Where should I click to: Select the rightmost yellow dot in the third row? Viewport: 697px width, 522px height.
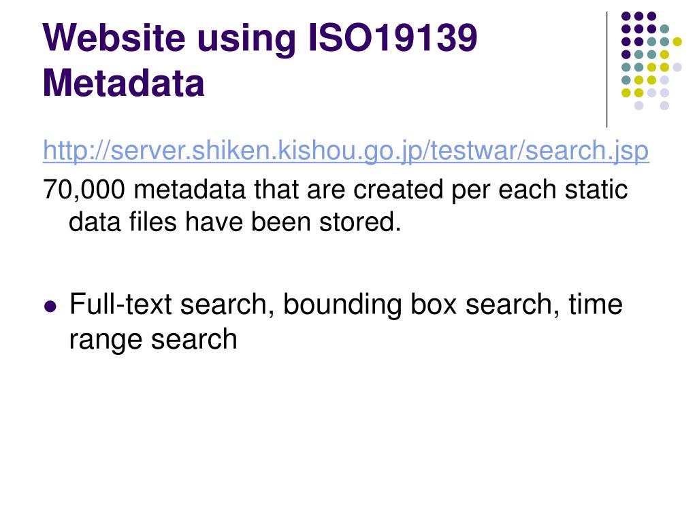(x=677, y=41)
